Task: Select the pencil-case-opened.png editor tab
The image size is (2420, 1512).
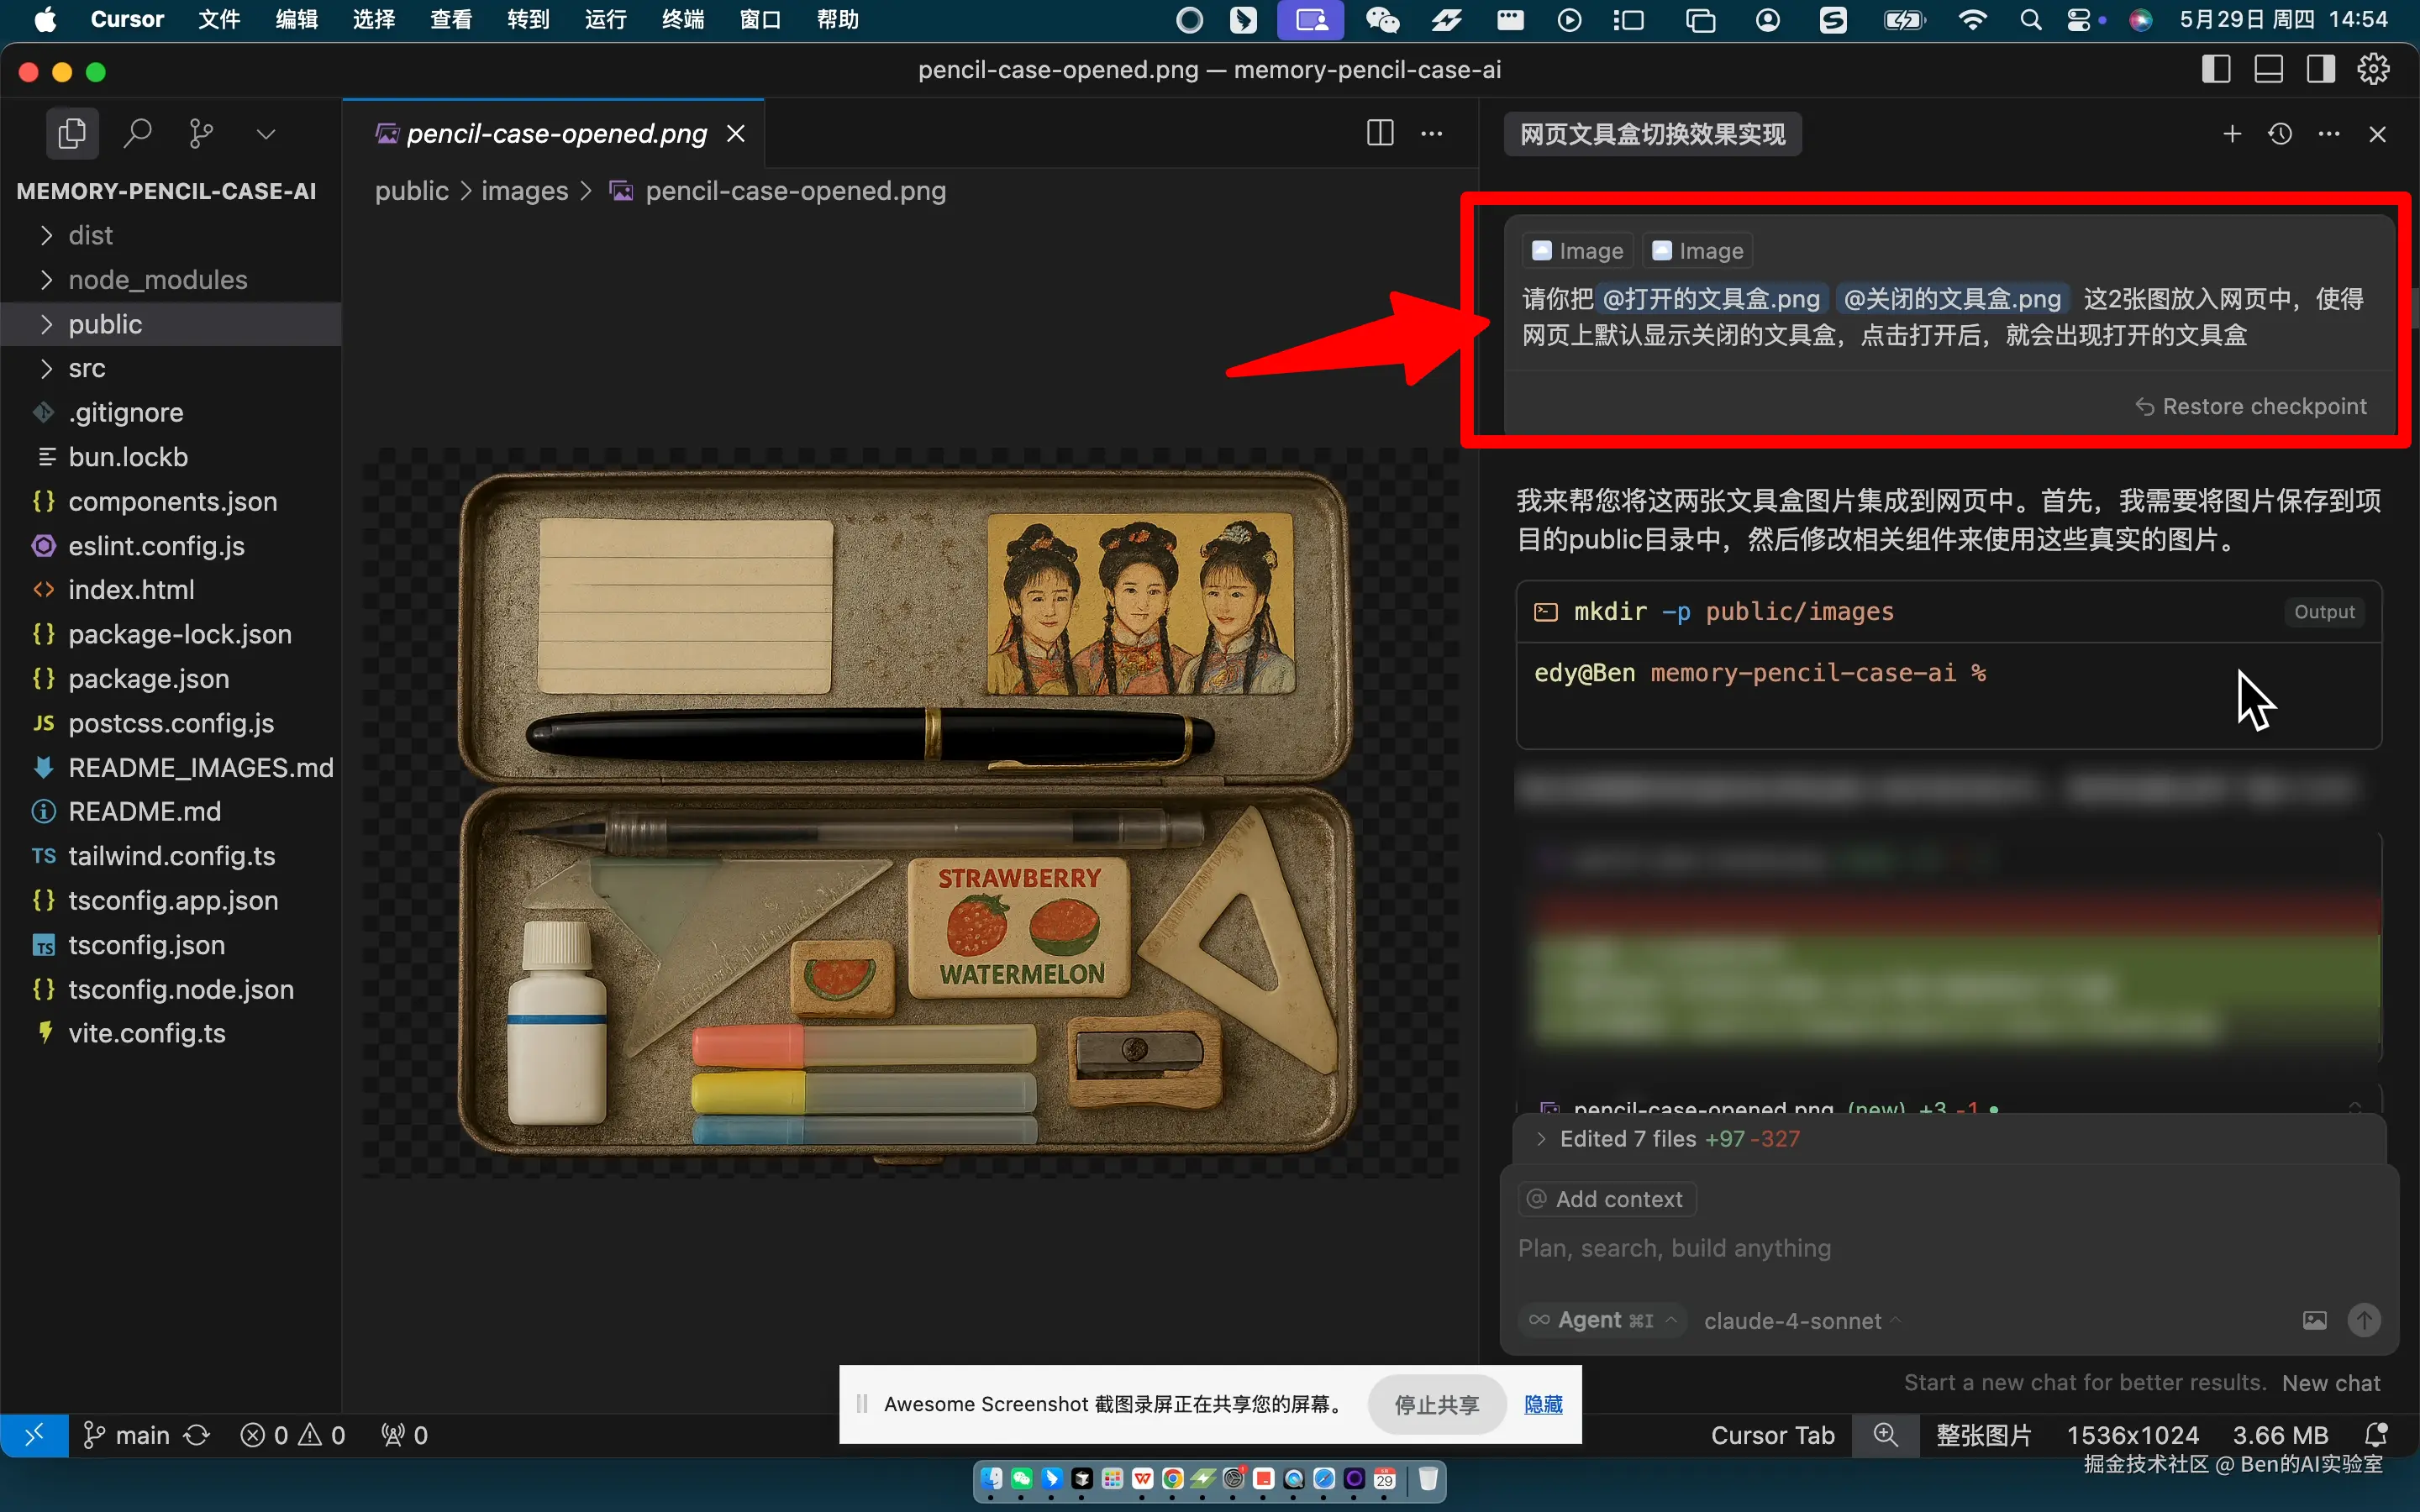Action: coord(556,133)
